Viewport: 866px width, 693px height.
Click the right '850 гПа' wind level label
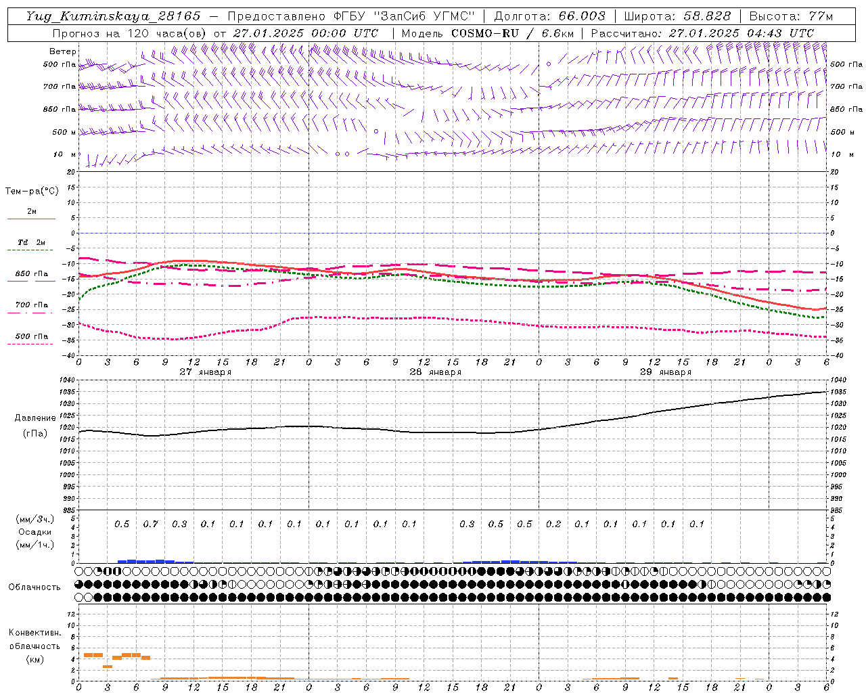tap(846, 109)
